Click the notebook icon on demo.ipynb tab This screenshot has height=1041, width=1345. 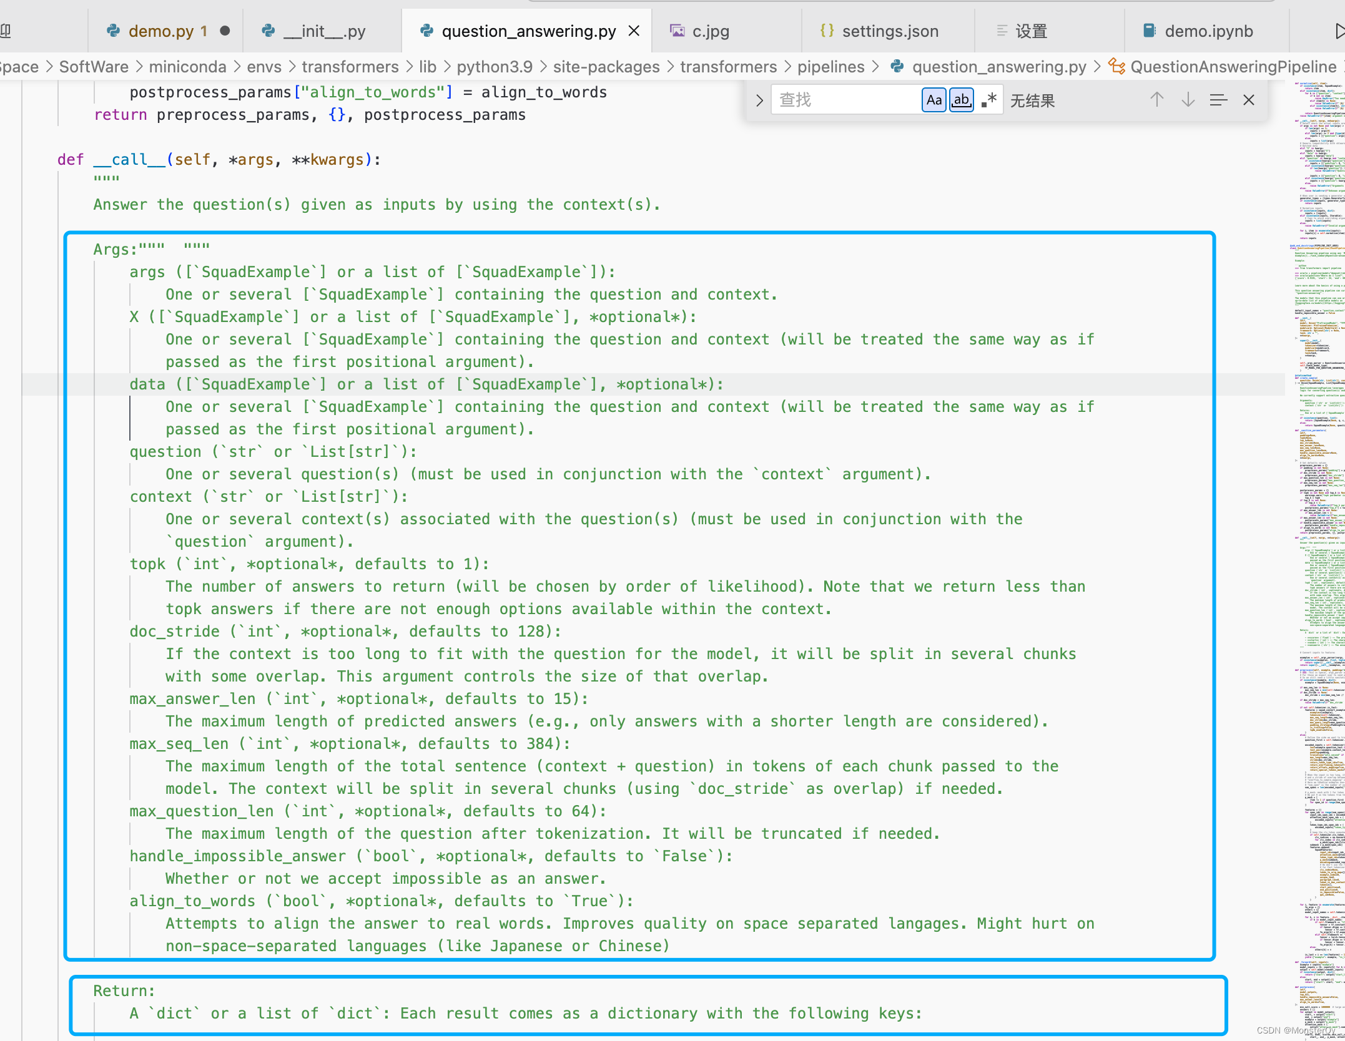tap(1150, 30)
